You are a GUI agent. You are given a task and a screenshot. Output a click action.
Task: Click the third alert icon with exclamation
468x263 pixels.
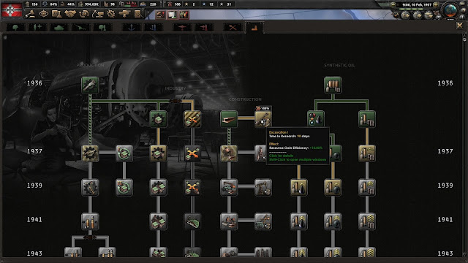(x=184, y=15)
